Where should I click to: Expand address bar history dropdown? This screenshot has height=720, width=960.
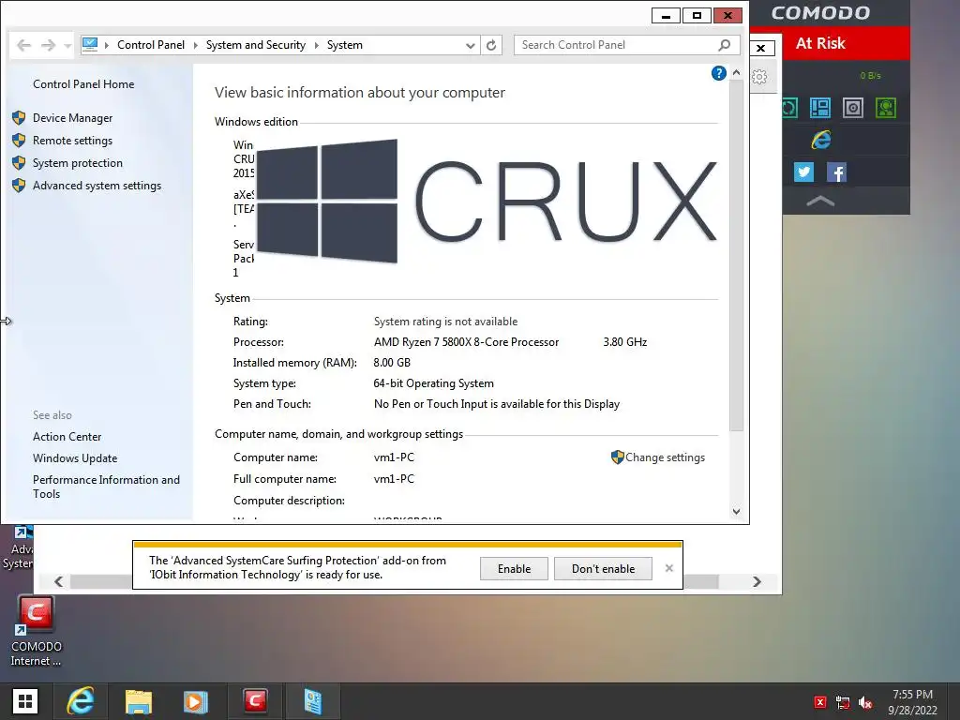[x=470, y=45]
